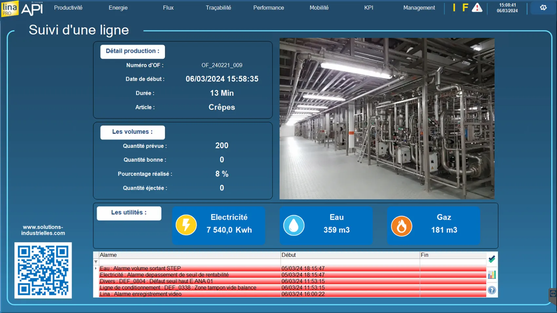Click the Gaz flame icon
Viewport: 557px width, 313px height.
pos(401,226)
